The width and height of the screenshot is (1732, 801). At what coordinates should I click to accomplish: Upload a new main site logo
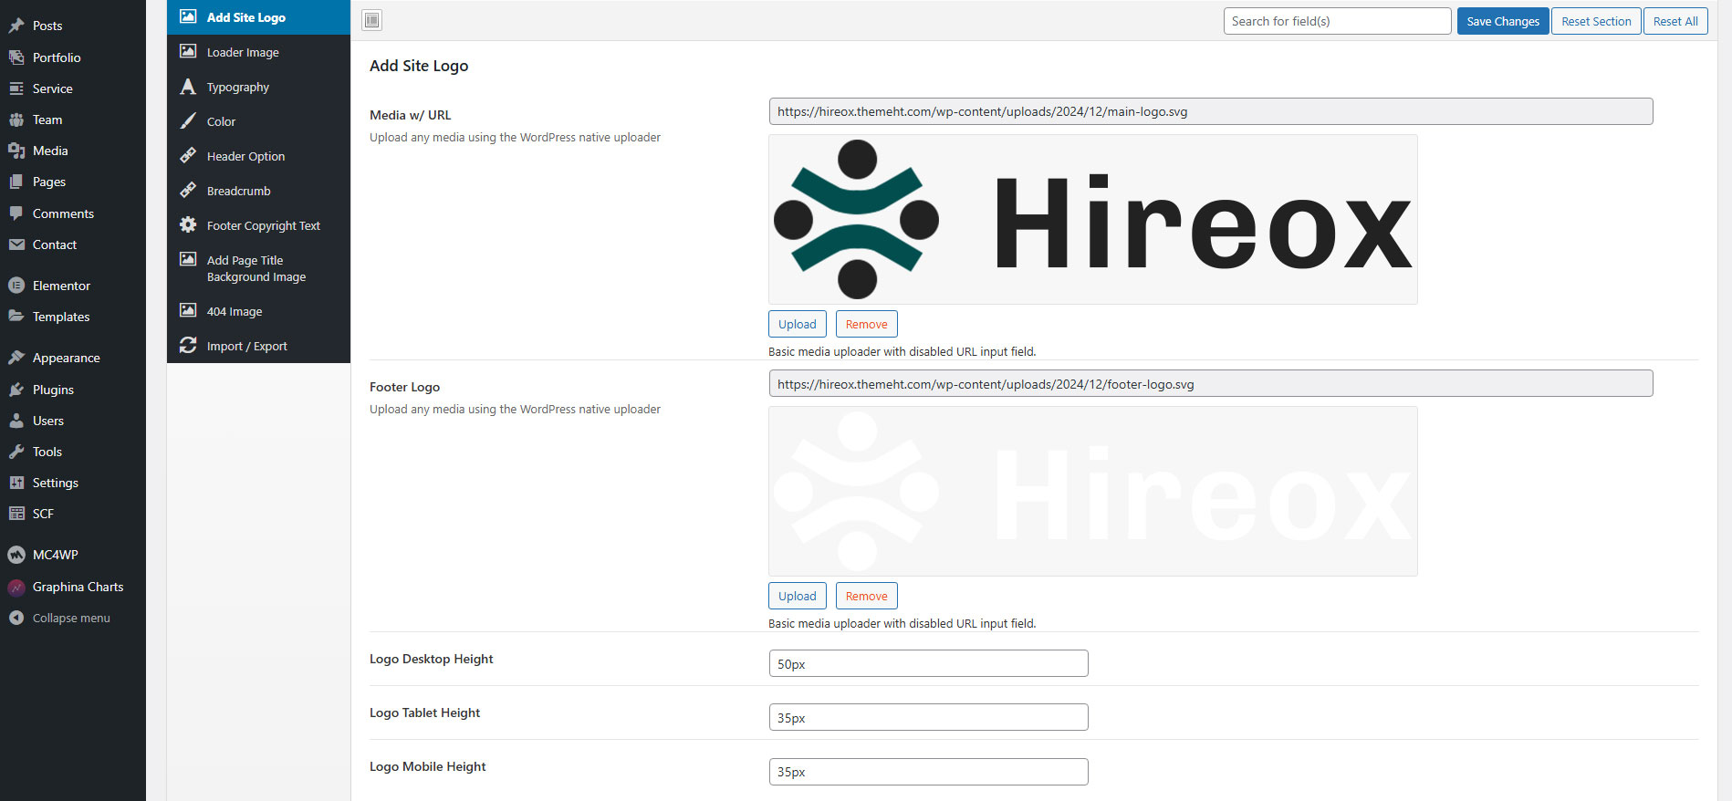click(x=798, y=324)
